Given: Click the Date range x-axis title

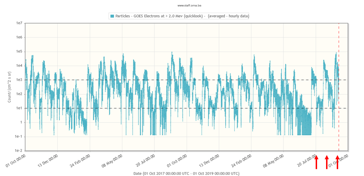Looking at the screenshot, I should [x=187, y=173].
